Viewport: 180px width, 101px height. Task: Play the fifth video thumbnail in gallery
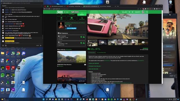(x=133, y=42)
